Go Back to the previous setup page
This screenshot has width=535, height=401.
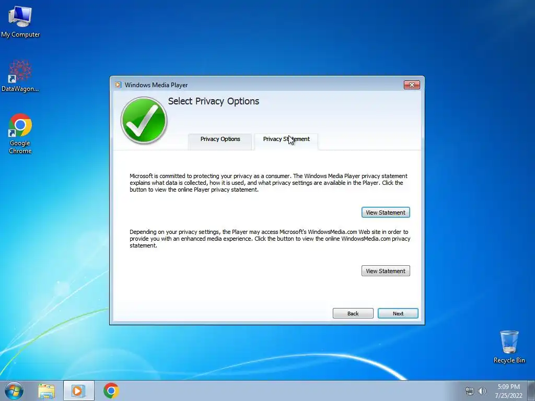click(353, 313)
